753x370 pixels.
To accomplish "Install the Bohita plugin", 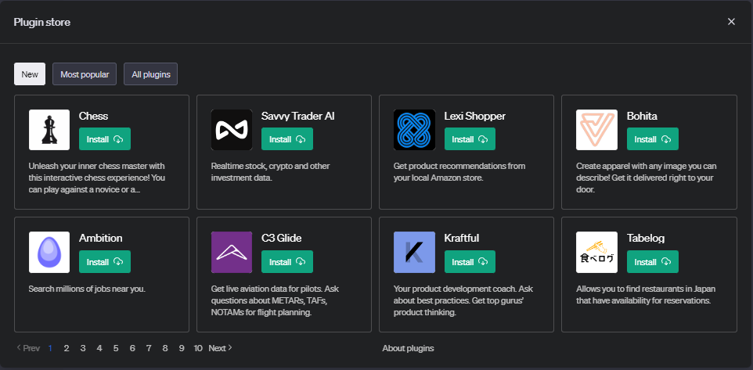I will click(x=653, y=139).
